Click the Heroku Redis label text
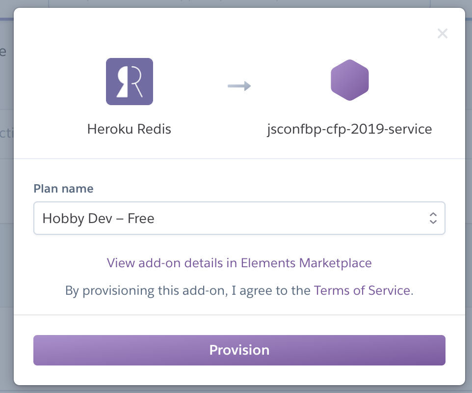This screenshot has width=472, height=393. tap(129, 129)
